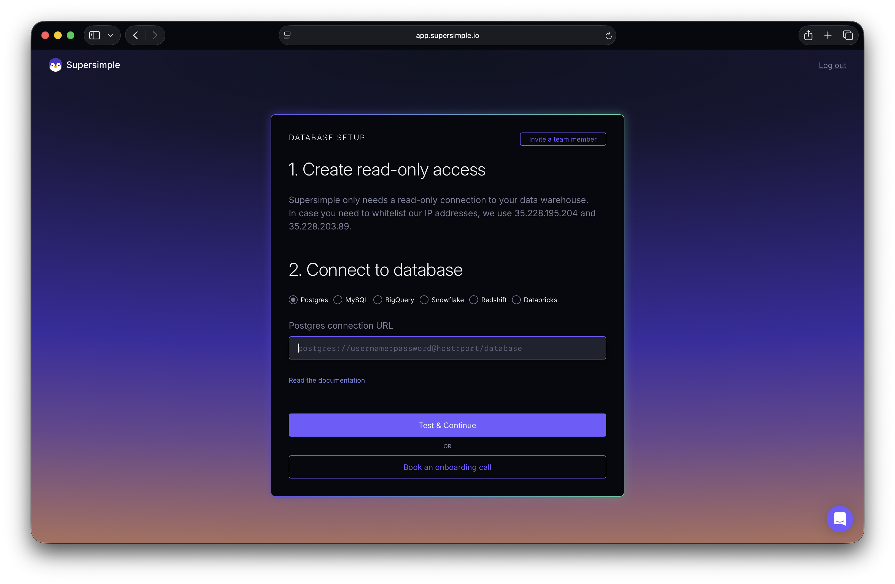The height and width of the screenshot is (584, 895).
Task: Open a new tab with the plus icon
Action: click(828, 35)
